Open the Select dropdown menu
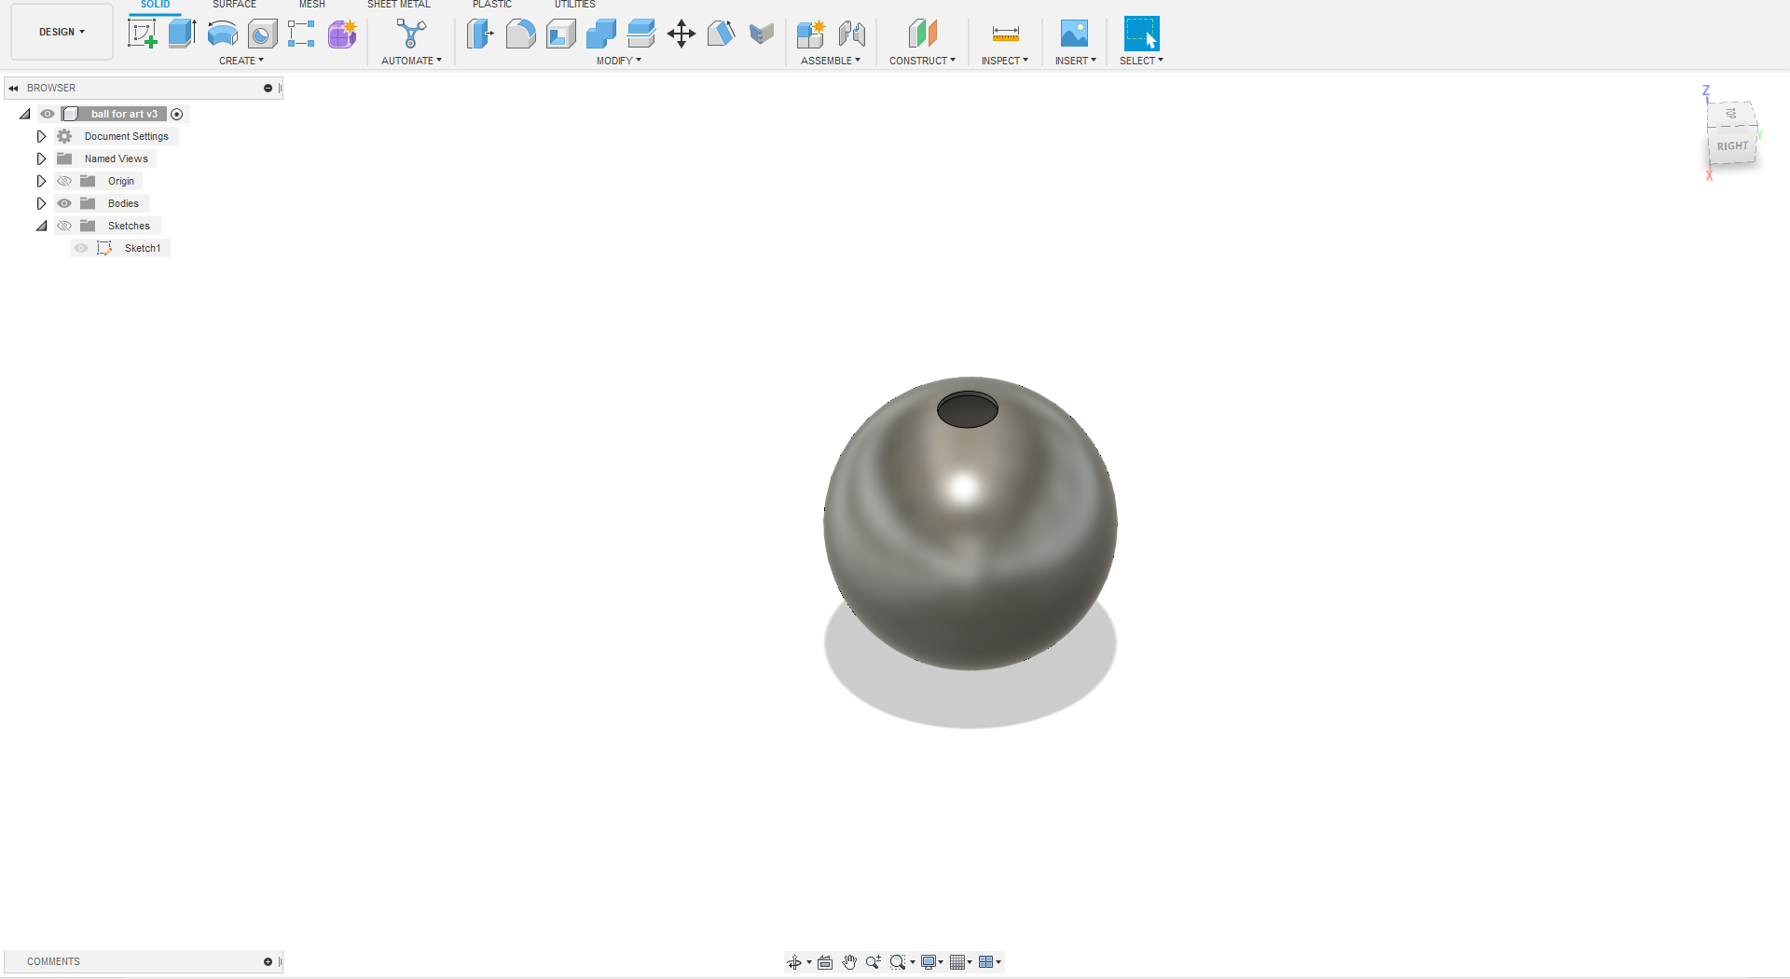This screenshot has width=1790, height=979. click(1141, 61)
